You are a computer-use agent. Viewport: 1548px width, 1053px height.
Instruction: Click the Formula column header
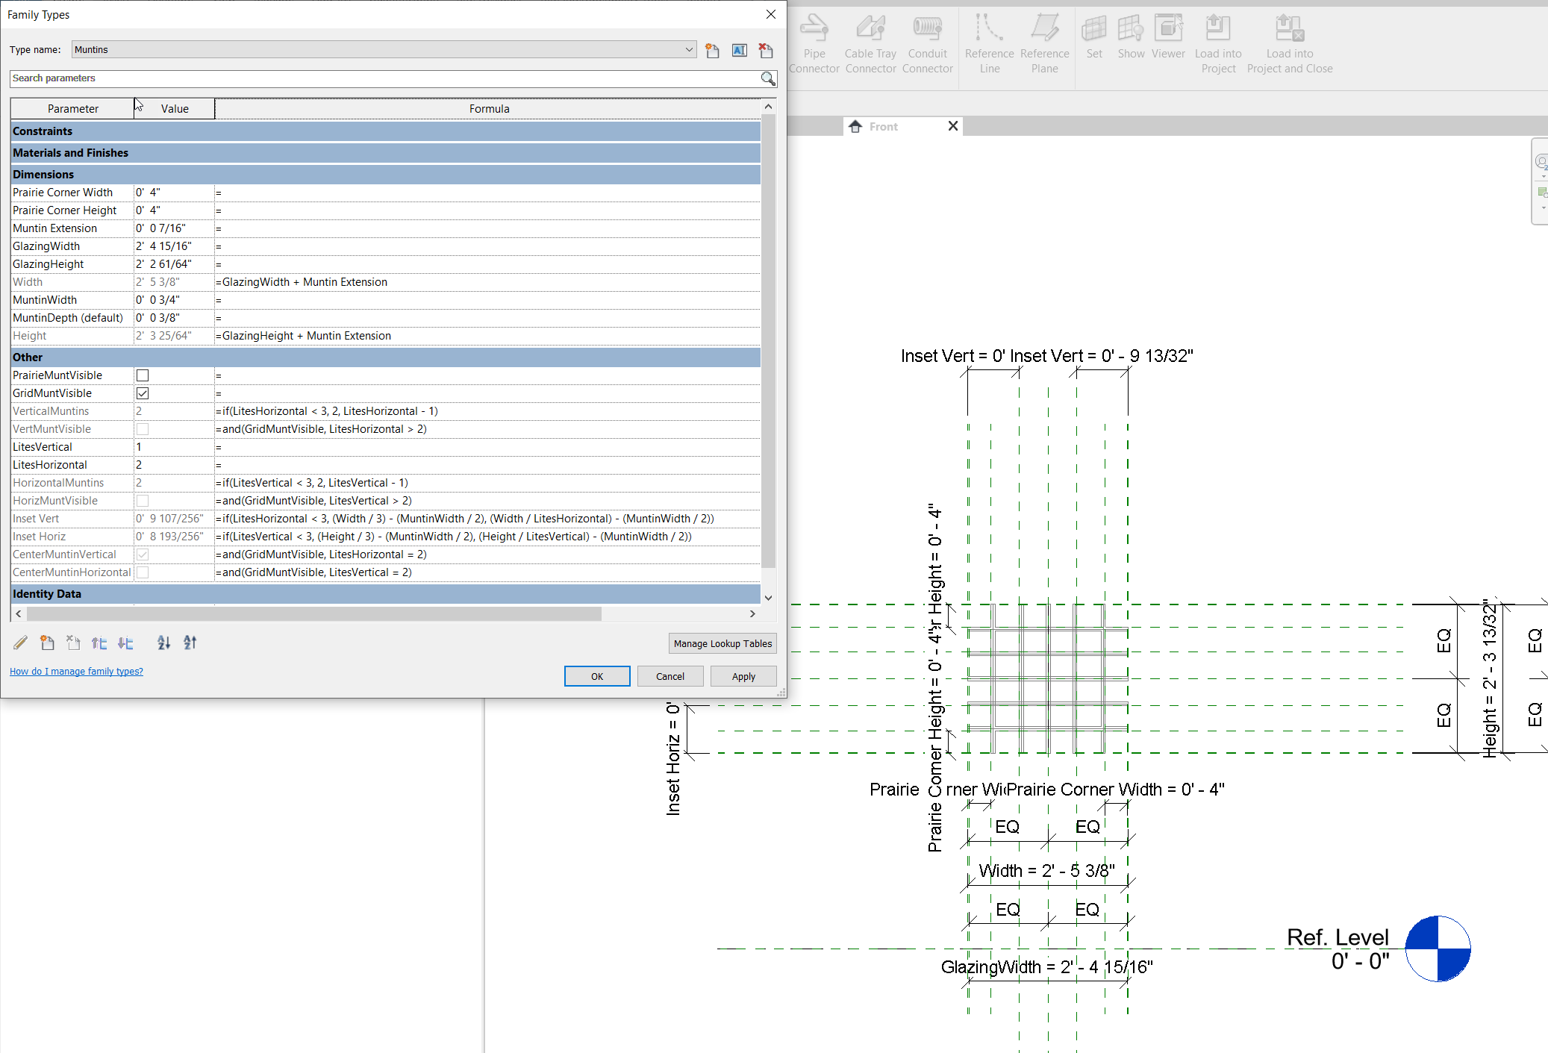point(489,109)
